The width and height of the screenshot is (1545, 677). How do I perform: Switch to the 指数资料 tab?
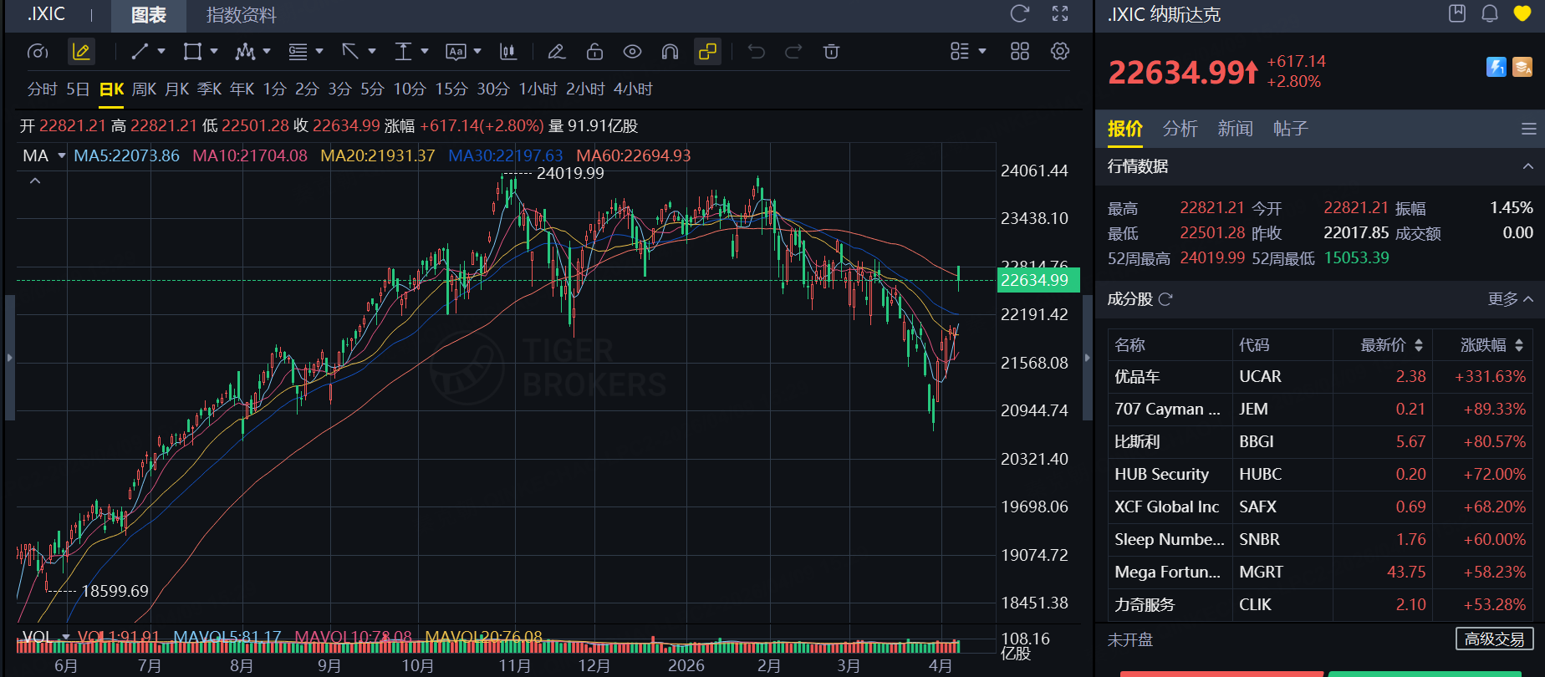[241, 15]
